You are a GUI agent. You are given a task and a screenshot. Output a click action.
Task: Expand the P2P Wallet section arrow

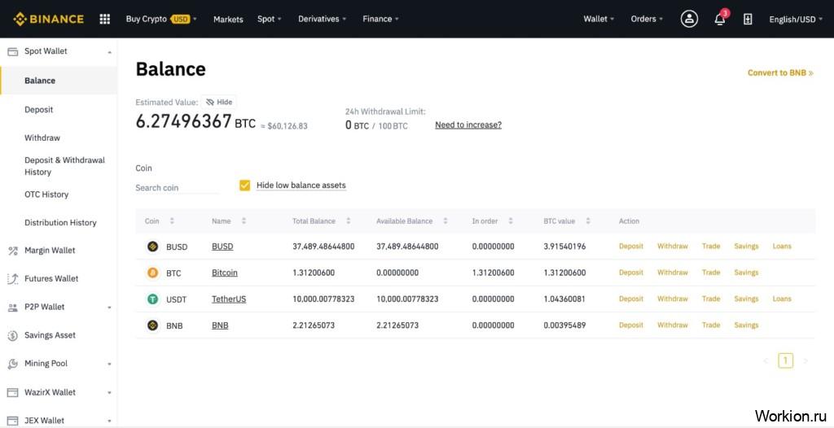(x=110, y=308)
